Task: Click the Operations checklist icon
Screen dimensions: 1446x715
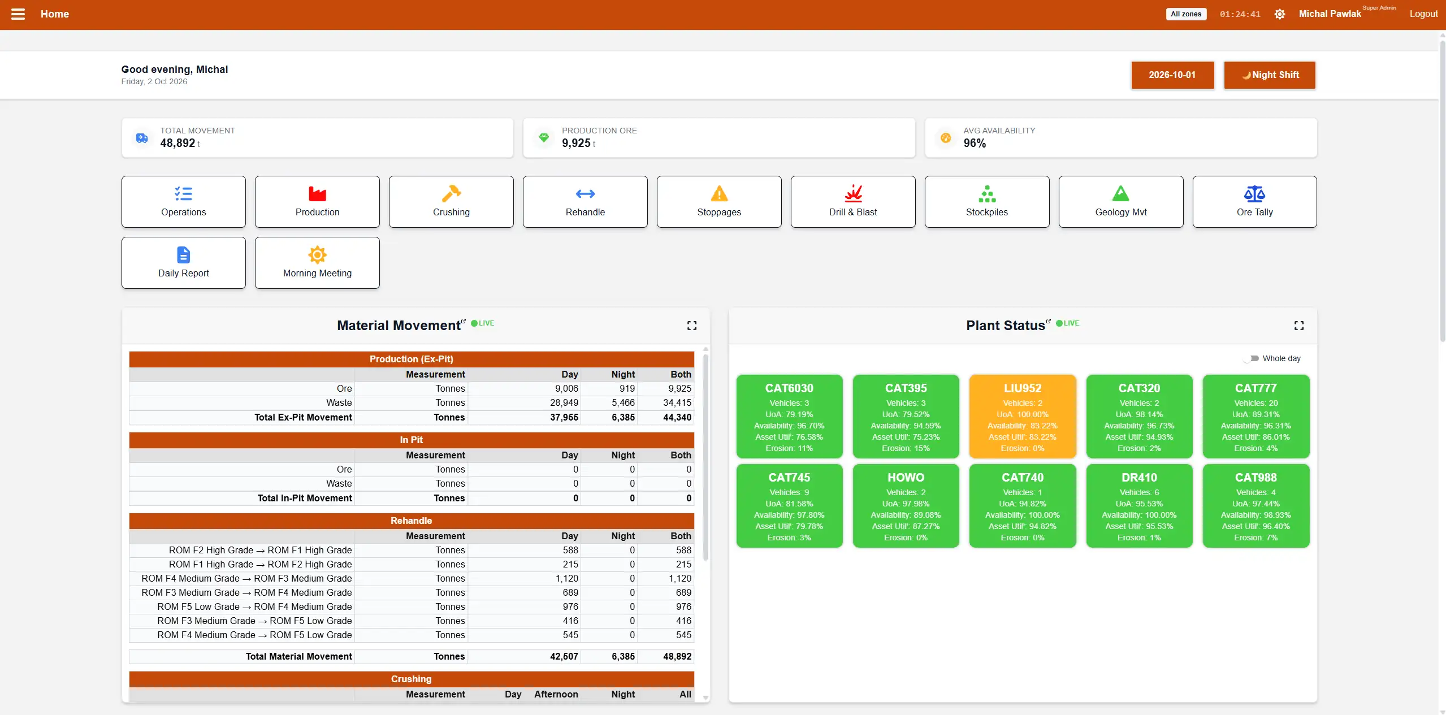Action: click(183, 194)
